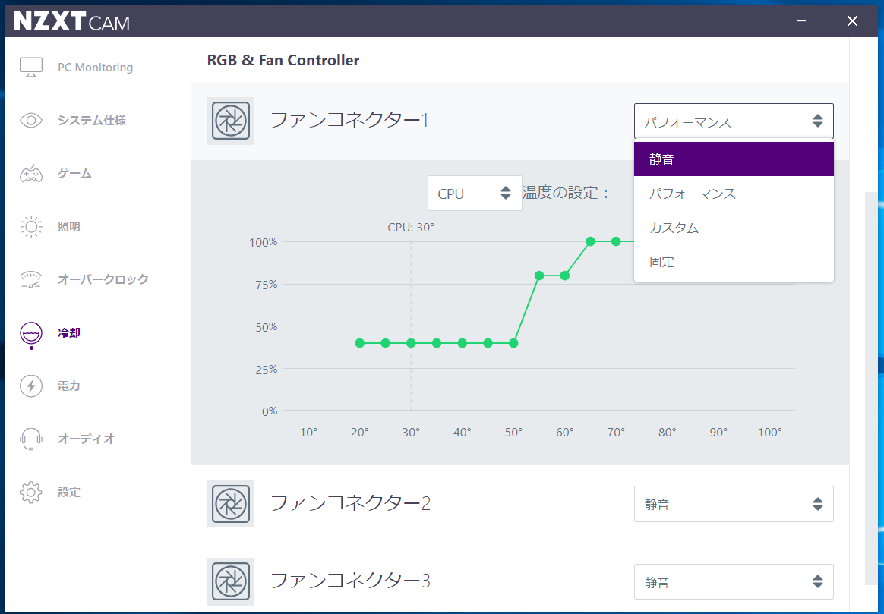Open 照明 lighting section
The width and height of the screenshot is (884, 614).
[69, 226]
